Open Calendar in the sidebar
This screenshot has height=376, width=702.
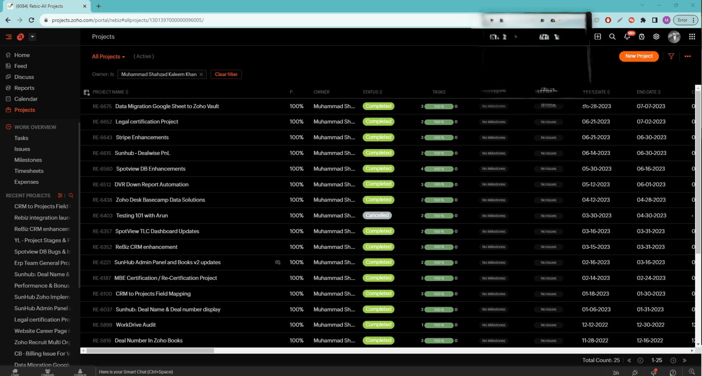pyautogui.click(x=26, y=99)
